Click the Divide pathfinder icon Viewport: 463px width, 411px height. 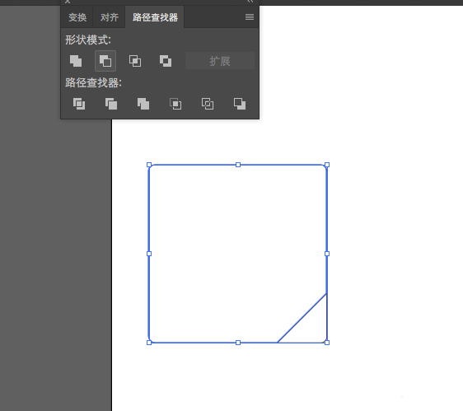coord(79,104)
